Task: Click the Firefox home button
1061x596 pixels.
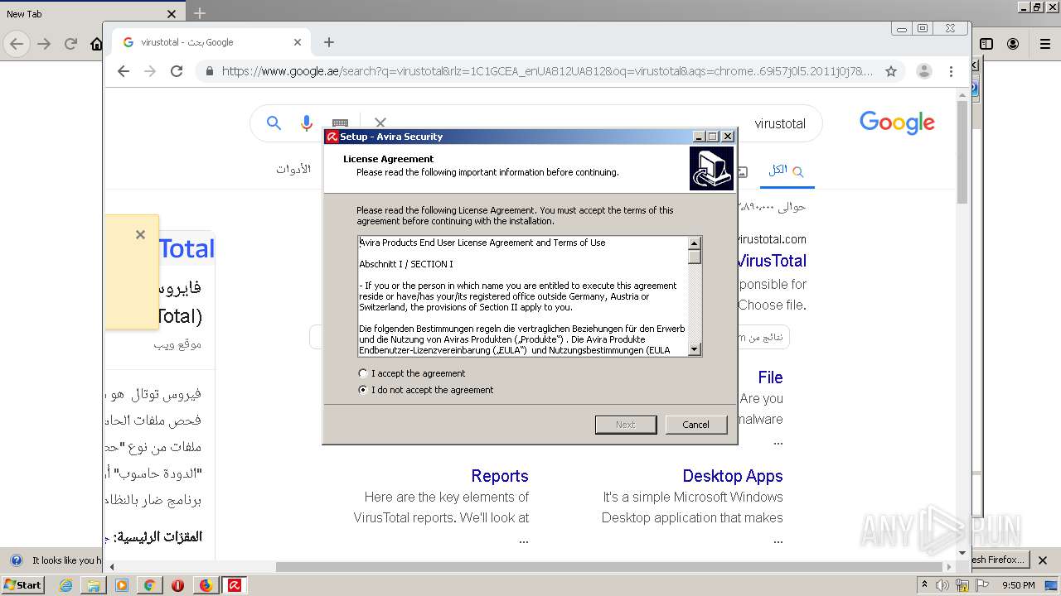Action: click(x=96, y=44)
